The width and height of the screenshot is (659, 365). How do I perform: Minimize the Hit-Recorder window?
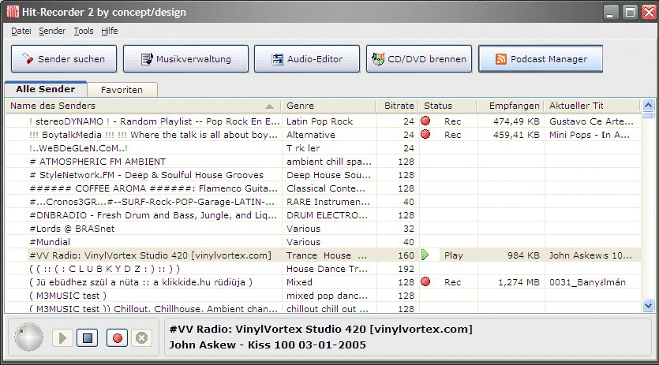point(611,12)
